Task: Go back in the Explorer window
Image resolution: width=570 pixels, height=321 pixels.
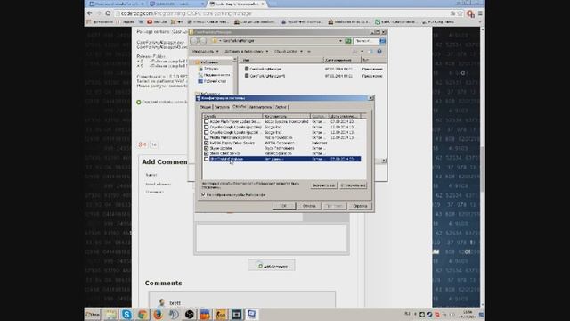Action: [x=194, y=41]
